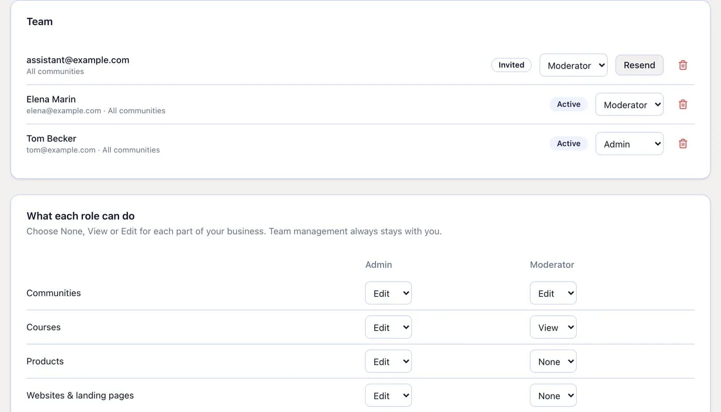This screenshot has width=721, height=412.
Task: Open Moderator dropdown for Websites & landing pages
Action: pos(553,396)
